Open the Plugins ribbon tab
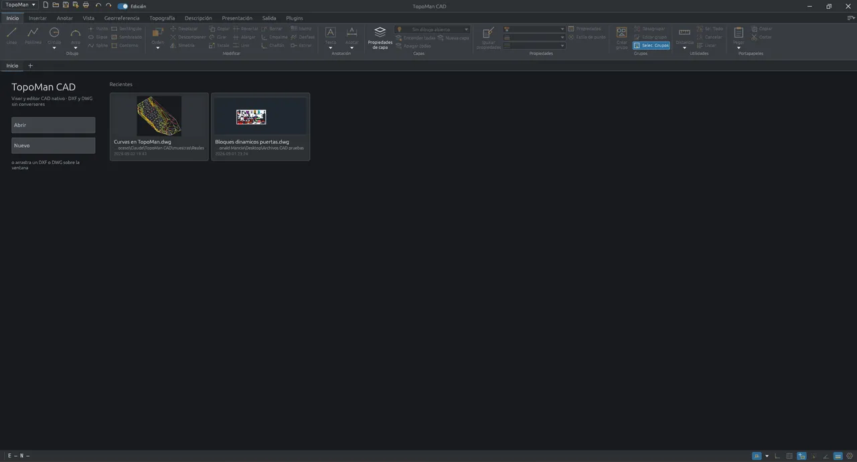 click(295, 18)
